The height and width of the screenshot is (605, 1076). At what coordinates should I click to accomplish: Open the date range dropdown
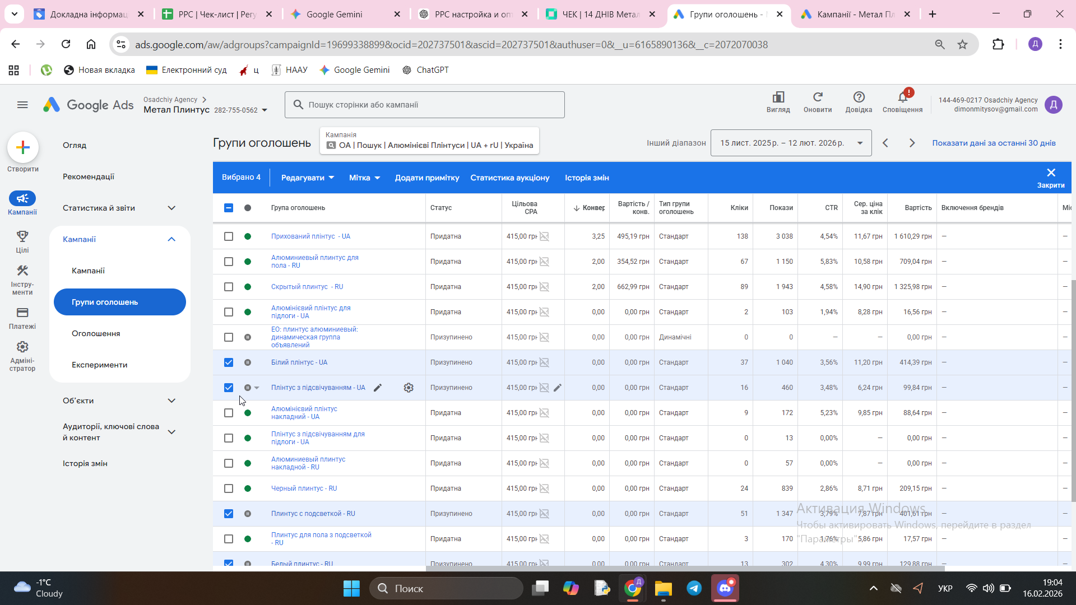click(x=791, y=143)
